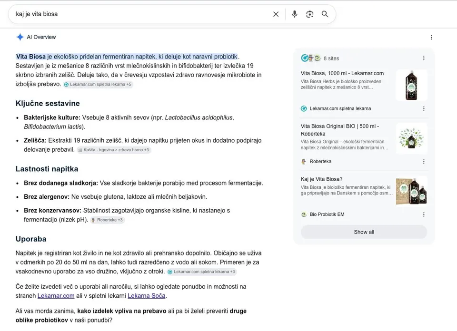Click the Bio Probiotik EM product box thumbnail

[411, 191]
